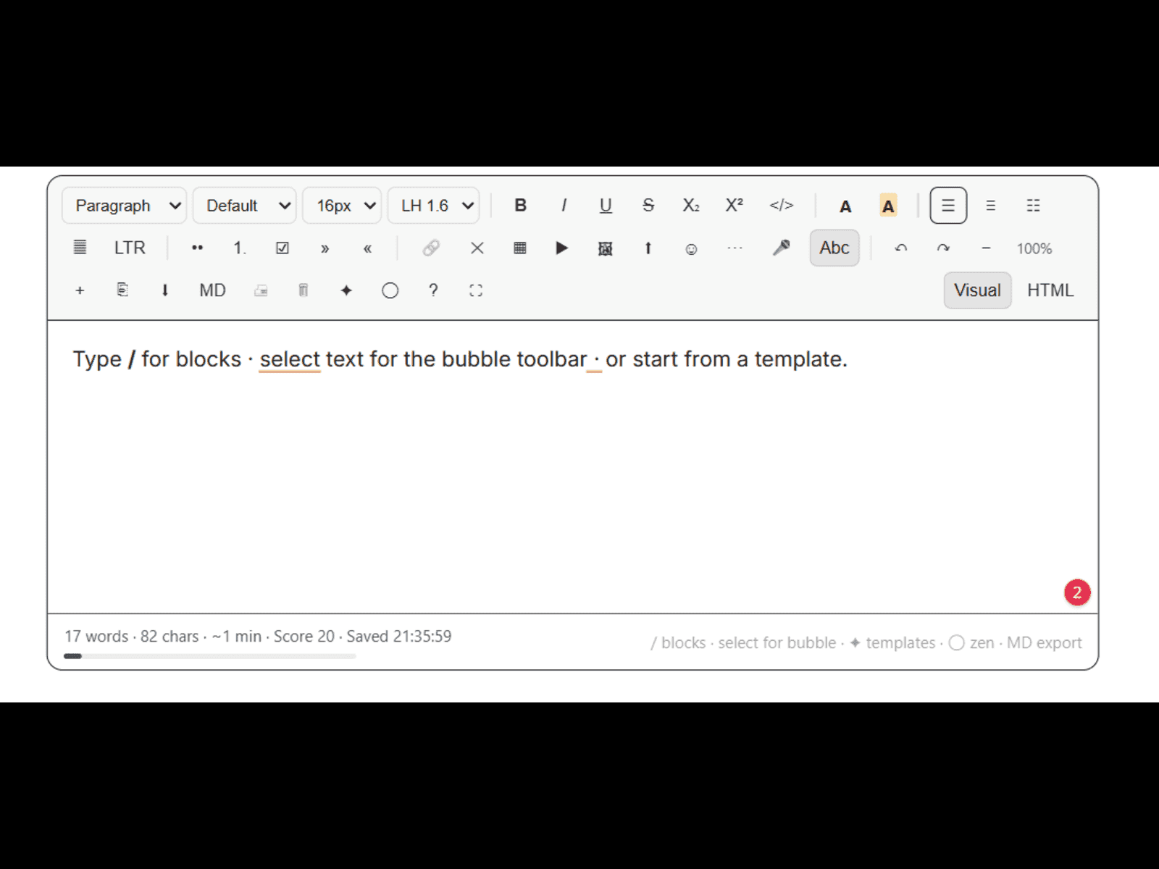Apply superscript formatting (X²)

(734, 206)
